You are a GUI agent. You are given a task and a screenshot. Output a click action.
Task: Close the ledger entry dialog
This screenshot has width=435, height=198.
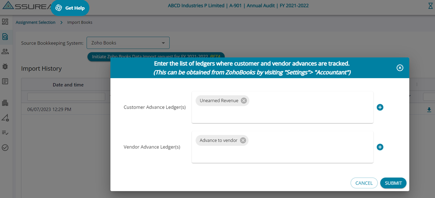400,68
